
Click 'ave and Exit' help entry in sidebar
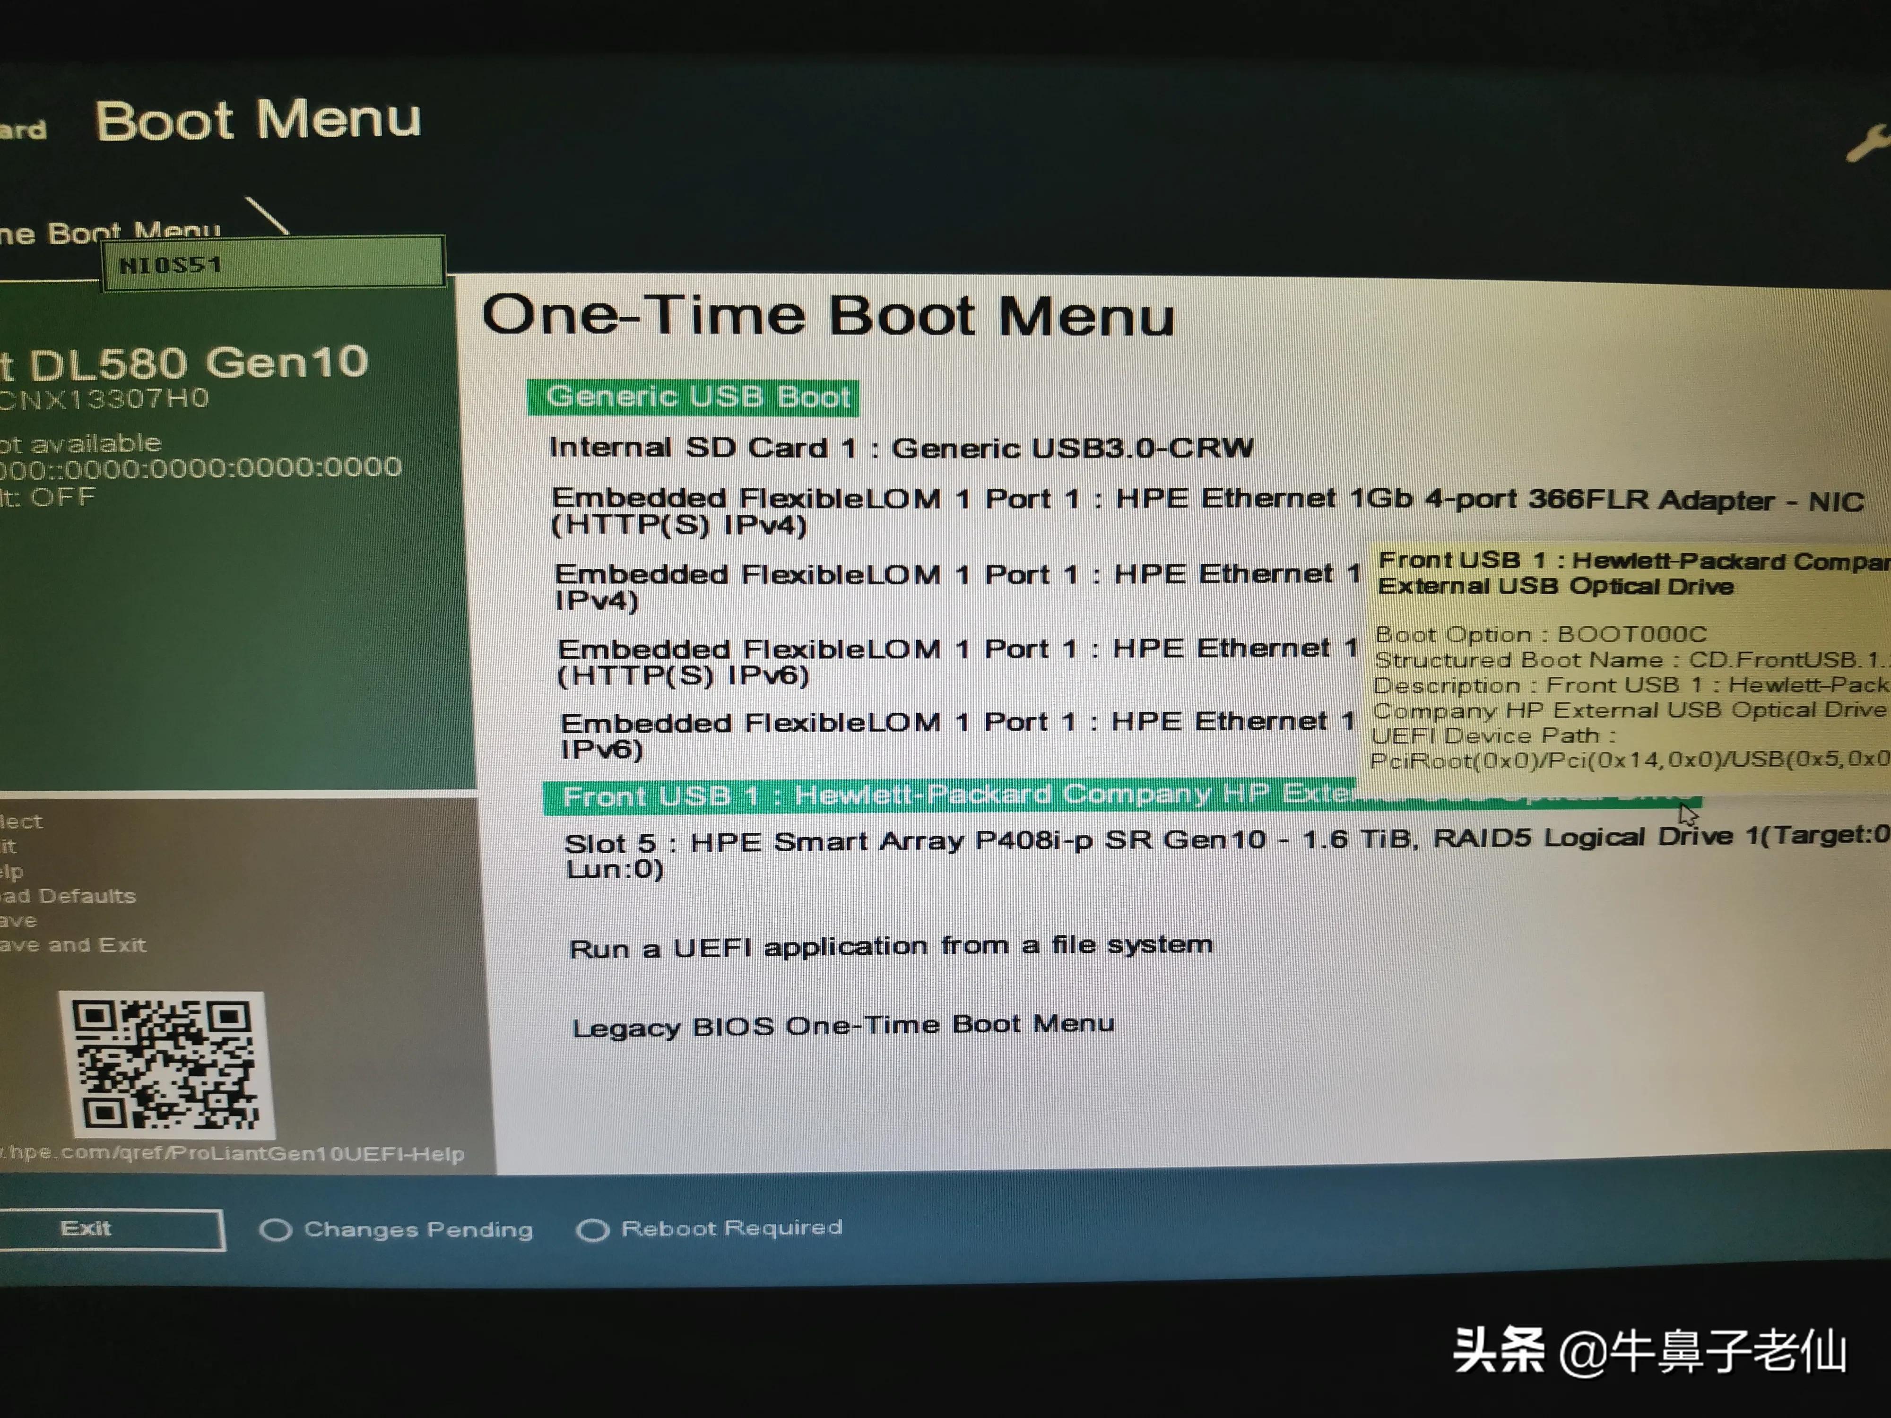coord(73,944)
